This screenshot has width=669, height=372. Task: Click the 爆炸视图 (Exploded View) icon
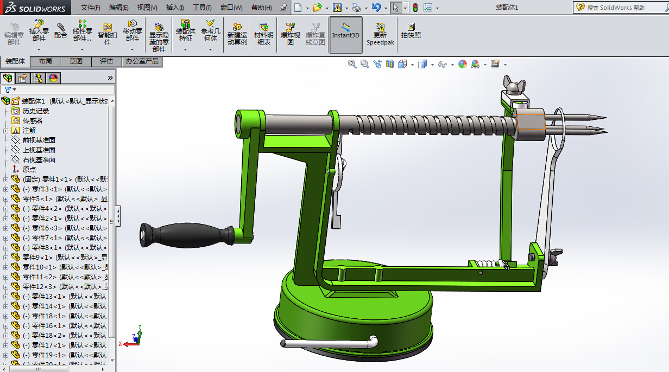(291, 34)
